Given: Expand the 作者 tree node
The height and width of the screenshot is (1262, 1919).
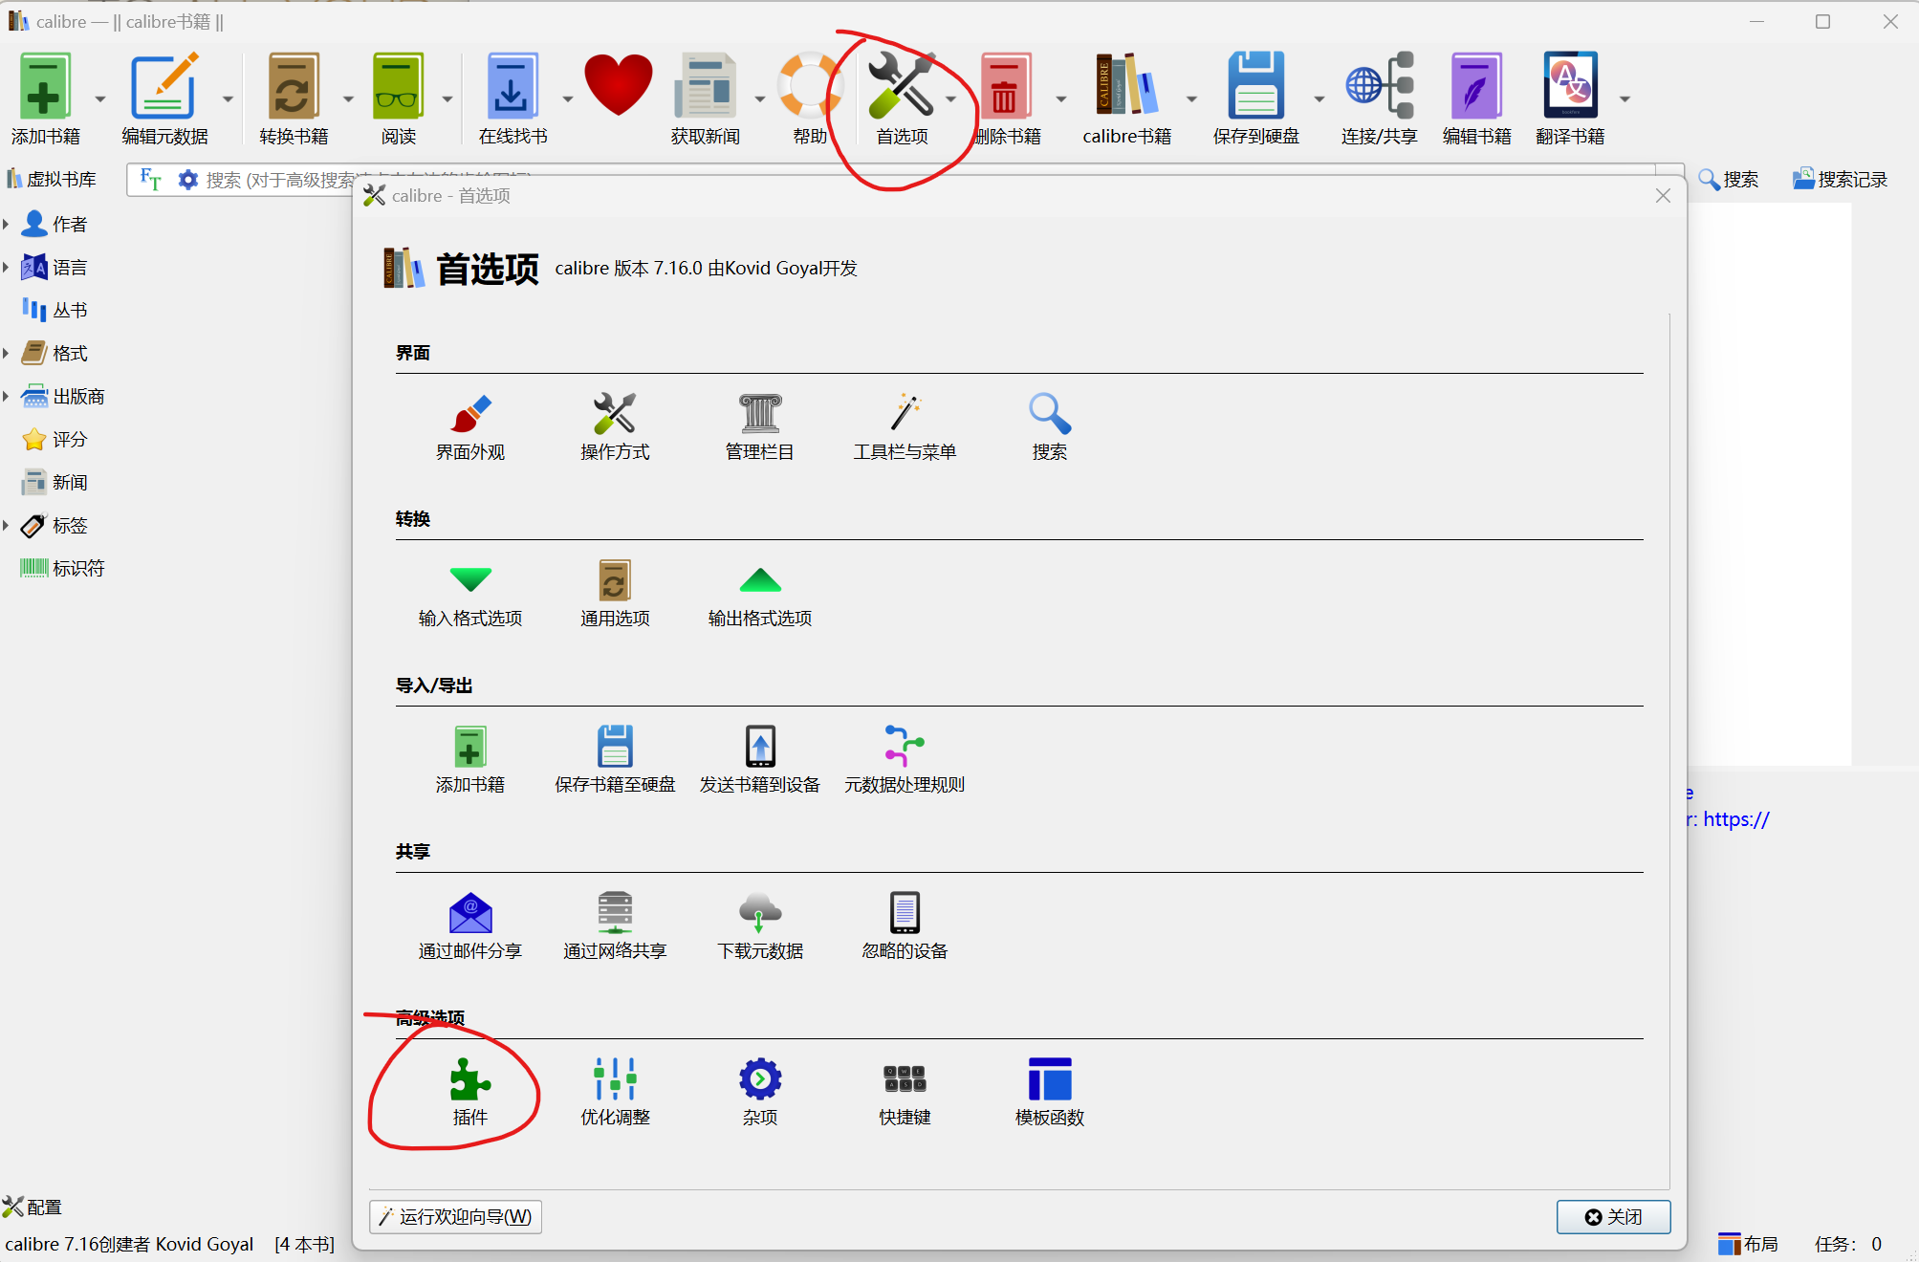Looking at the screenshot, I should click(x=6, y=224).
